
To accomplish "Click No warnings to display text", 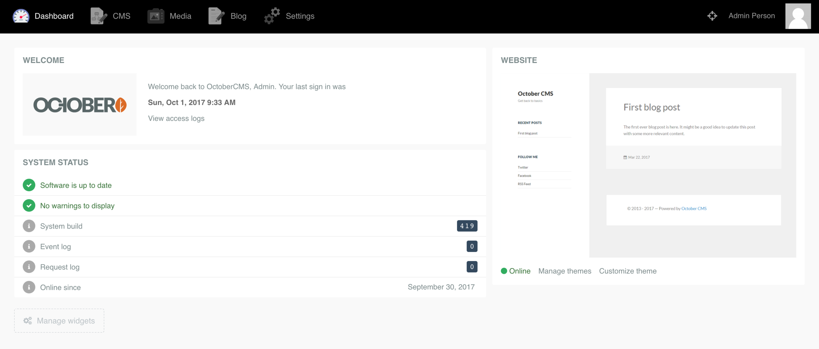I will (77, 206).
